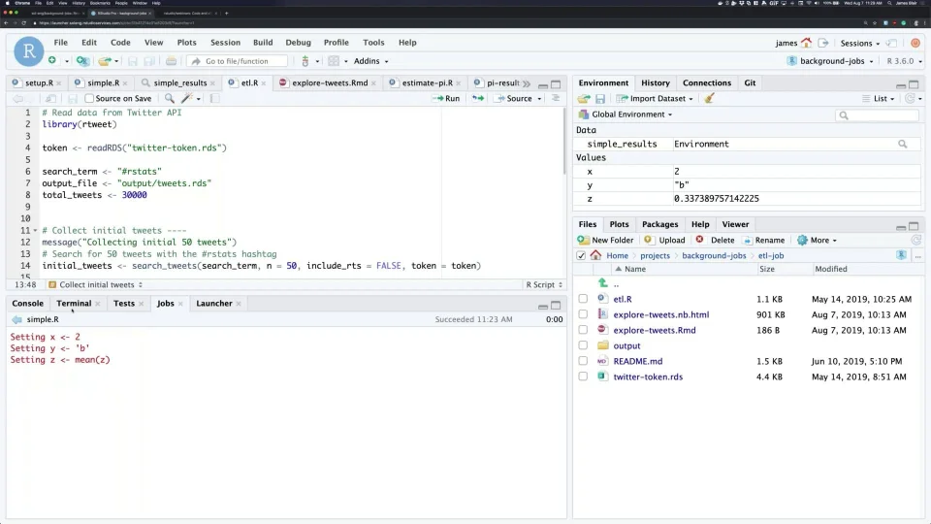Click the Find/Replace magnifier in editor toolbar
Image resolution: width=931 pixels, height=524 pixels.
[x=169, y=98]
